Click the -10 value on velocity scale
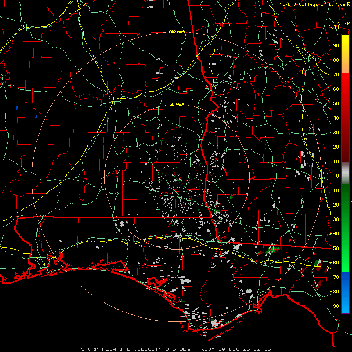This screenshot has height=352, width=352. pos(334,190)
